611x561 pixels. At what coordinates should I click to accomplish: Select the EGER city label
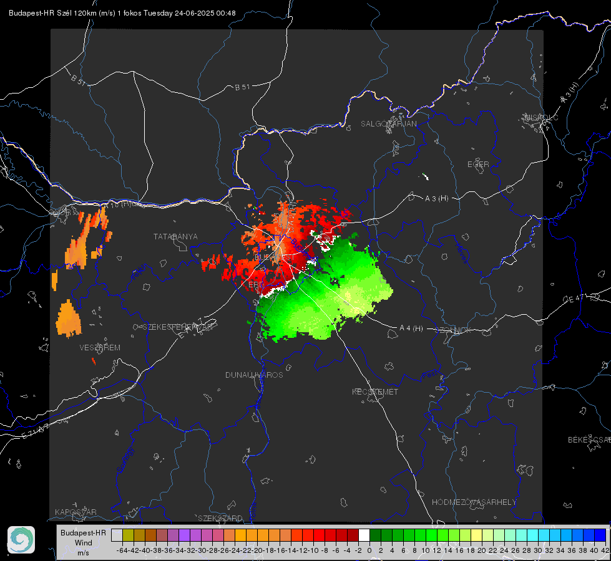pos(478,165)
